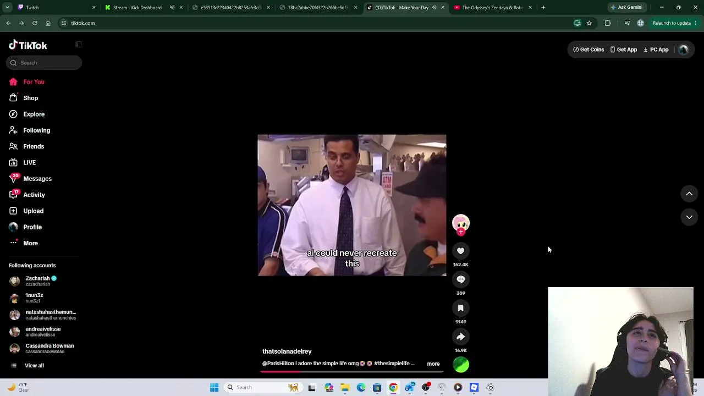Expand following accounts with View all
Image resolution: width=704 pixels, height=396 pixels.
[x=34, y=366]
